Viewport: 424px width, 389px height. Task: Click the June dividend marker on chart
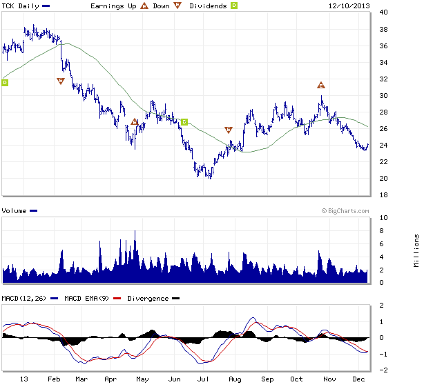coord(184,122)
